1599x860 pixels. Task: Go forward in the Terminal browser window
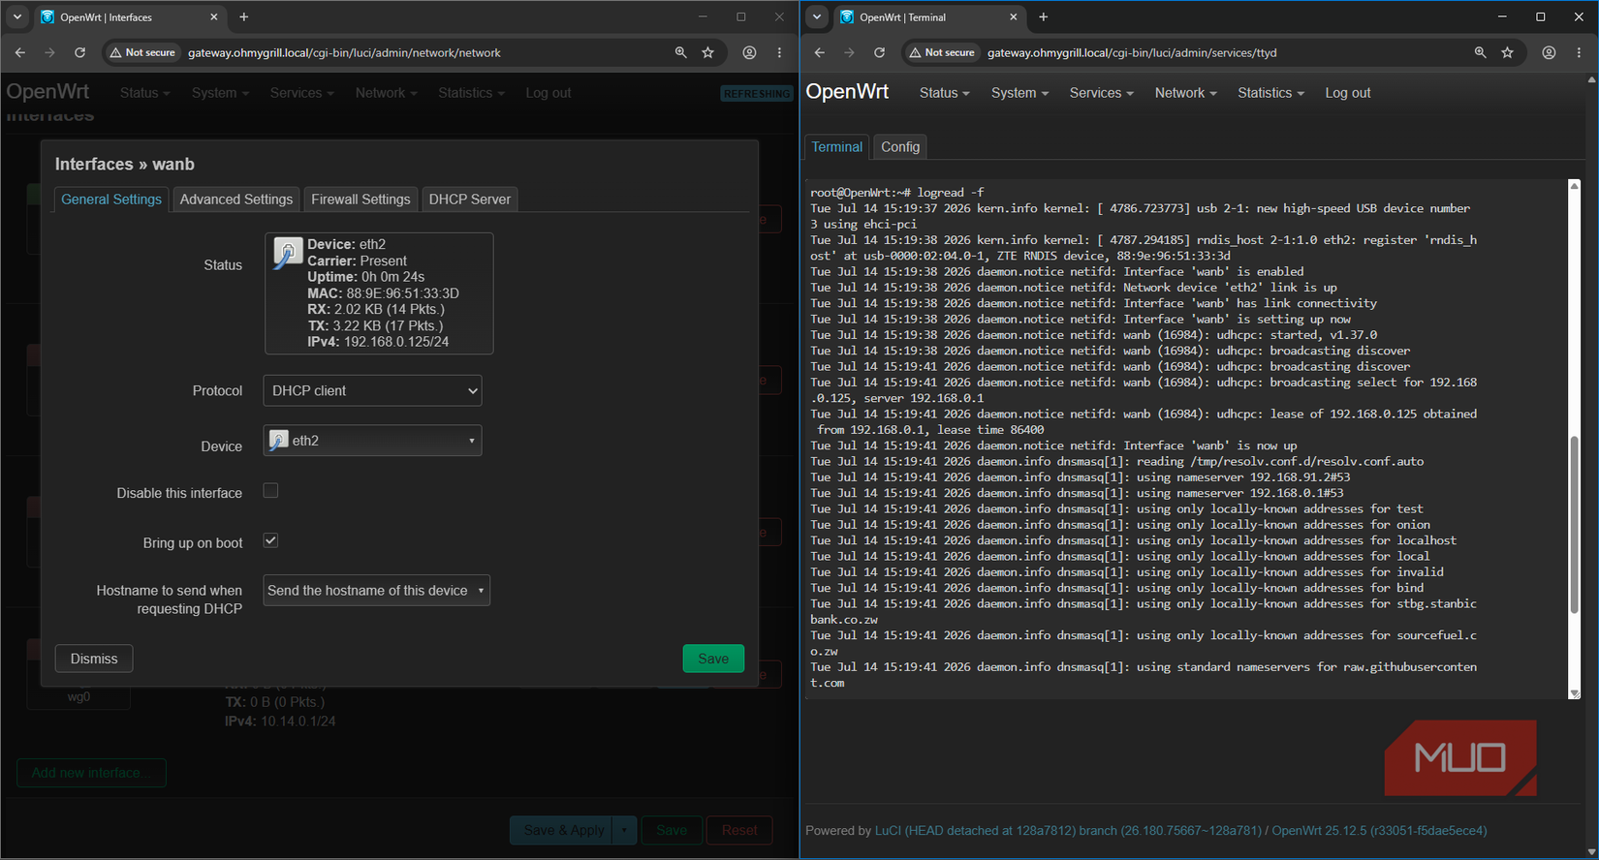click(849, 52)
